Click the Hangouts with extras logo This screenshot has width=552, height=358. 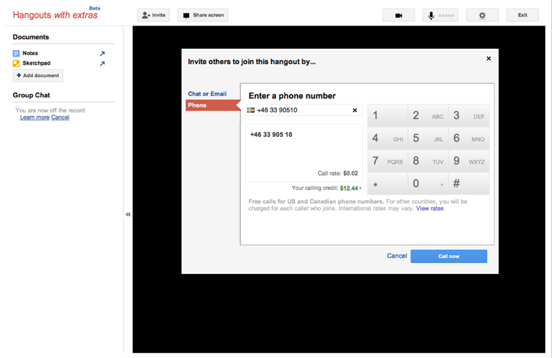pyautogui.click(x=57, y=14)
